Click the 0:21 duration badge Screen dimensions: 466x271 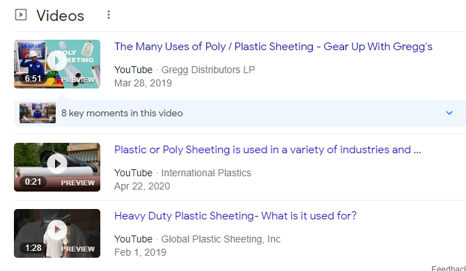click(33, 182)
